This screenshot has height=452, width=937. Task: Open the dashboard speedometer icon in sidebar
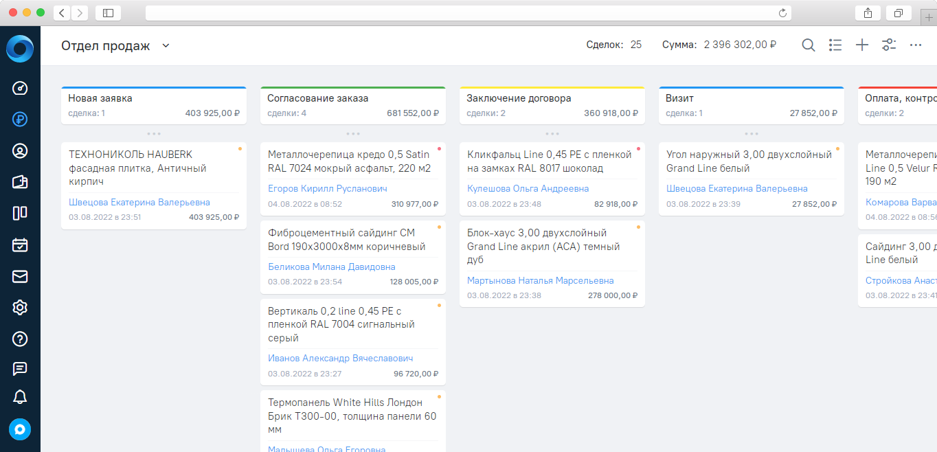(19, 88)
